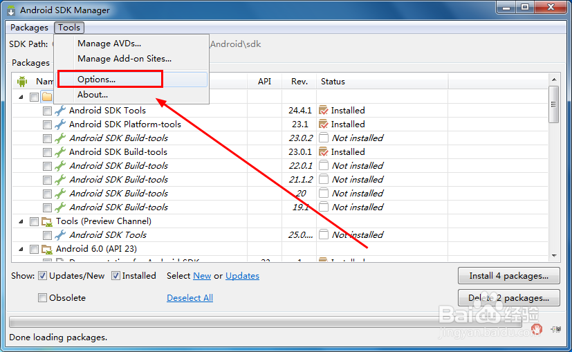Check the box for Build-tools 23.0.2

pos(47,138)
